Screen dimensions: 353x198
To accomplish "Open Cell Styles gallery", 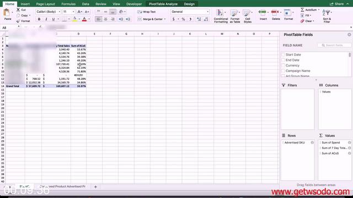I will [x=248, y=16].
